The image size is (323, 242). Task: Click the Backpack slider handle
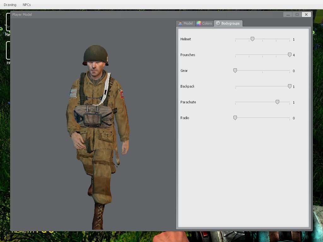(x=290, y=86)
